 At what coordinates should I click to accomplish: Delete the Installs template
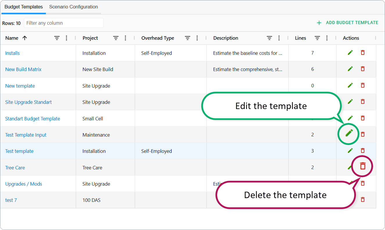[x=363, y=52]
